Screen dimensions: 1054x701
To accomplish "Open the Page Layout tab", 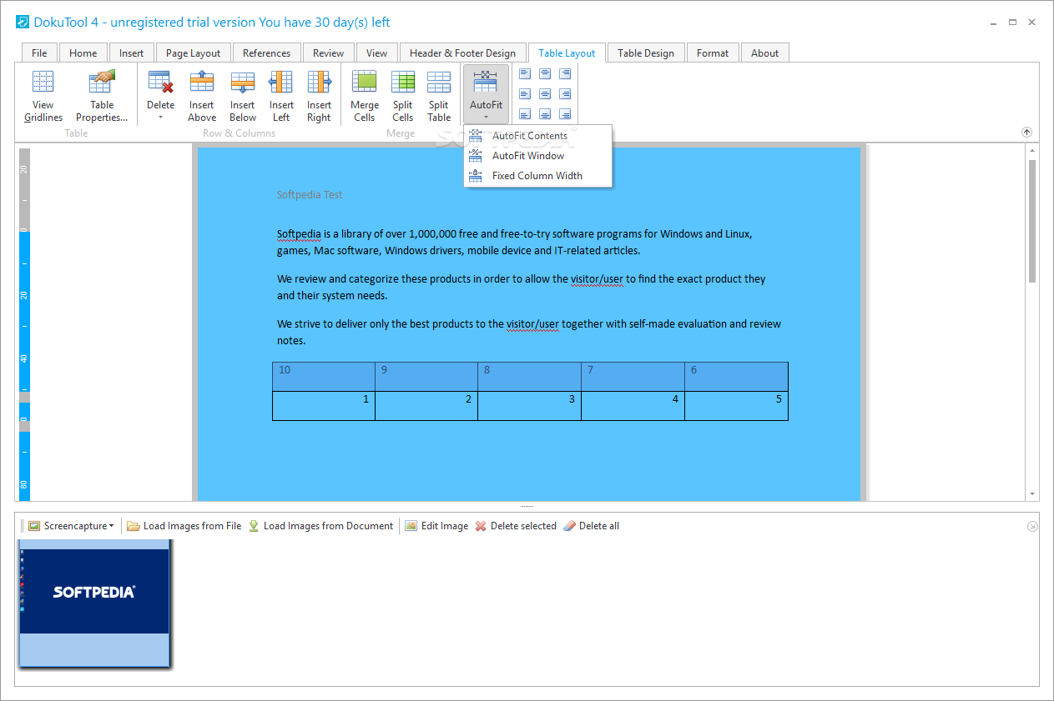I will coord(193,53).
